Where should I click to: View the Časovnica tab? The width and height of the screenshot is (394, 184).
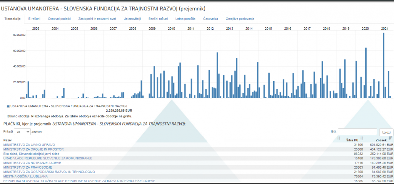(210, 18)
